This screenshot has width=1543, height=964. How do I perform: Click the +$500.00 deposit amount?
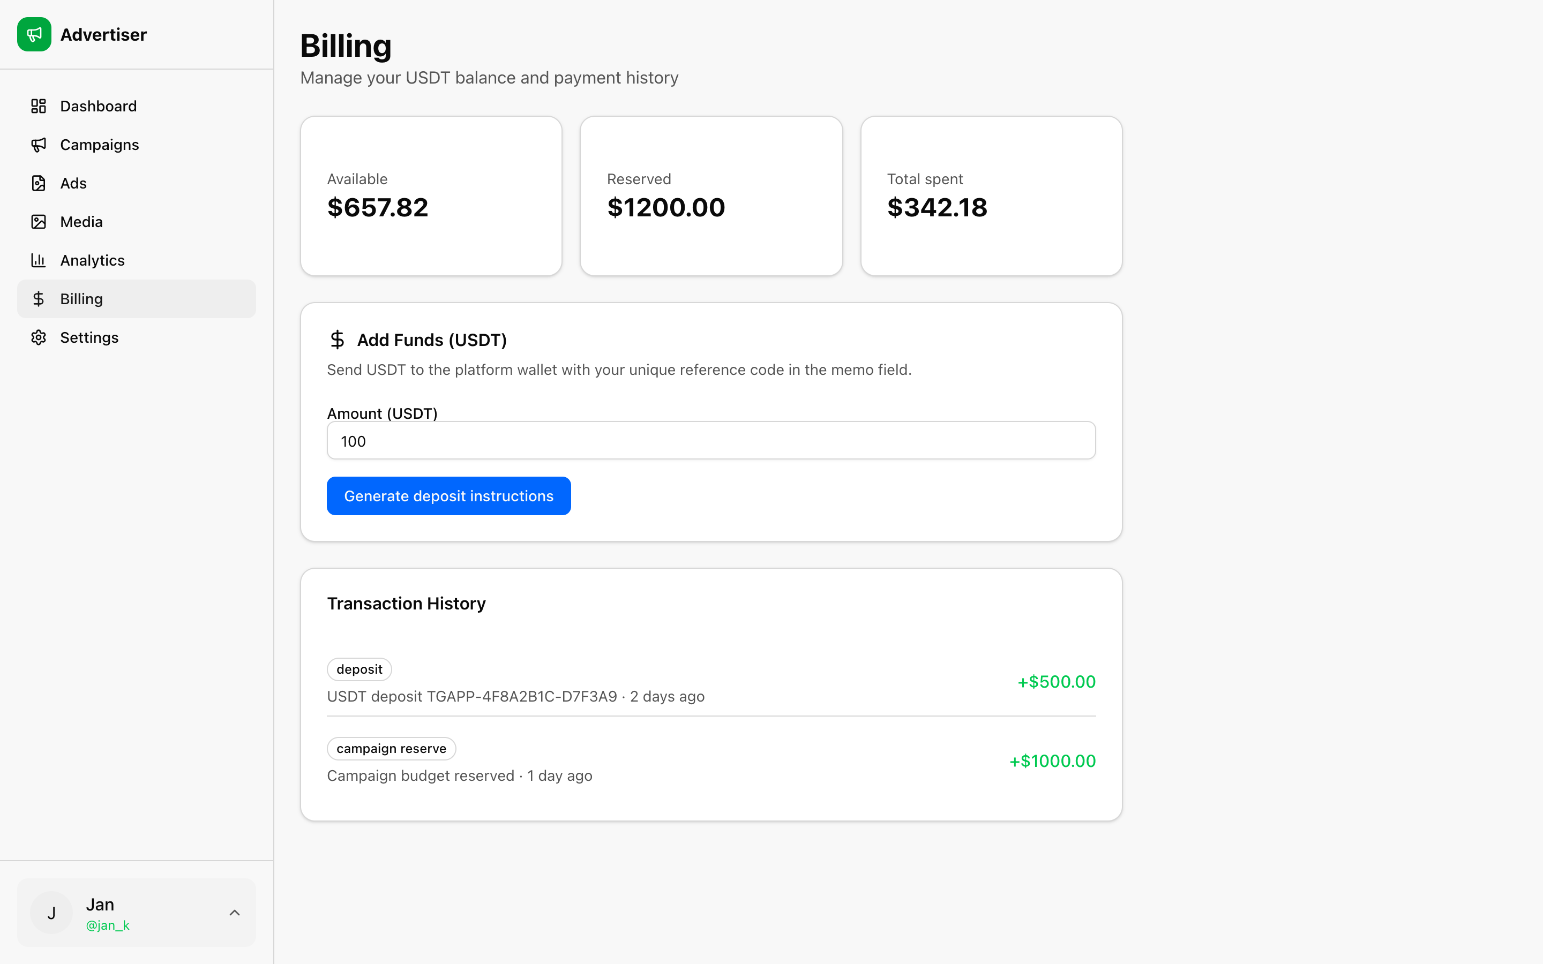coord(1057,682)
